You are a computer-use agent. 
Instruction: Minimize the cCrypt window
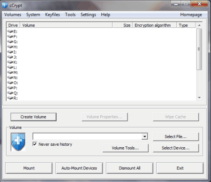click(176, 4)
